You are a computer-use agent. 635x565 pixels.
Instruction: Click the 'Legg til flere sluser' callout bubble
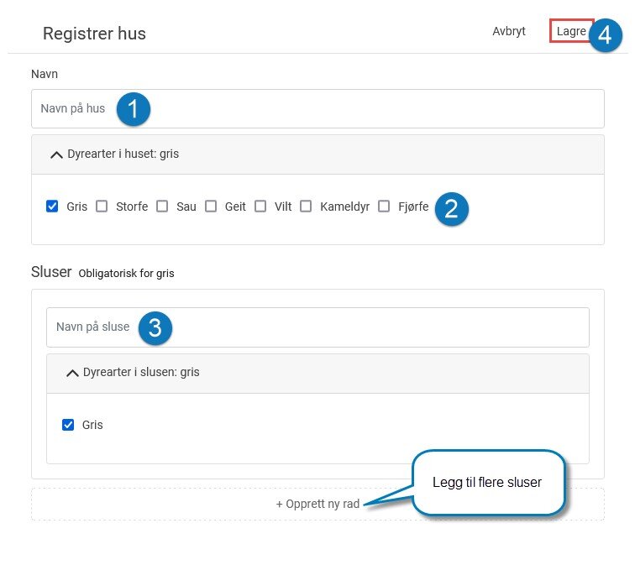(x=488, y=483)
